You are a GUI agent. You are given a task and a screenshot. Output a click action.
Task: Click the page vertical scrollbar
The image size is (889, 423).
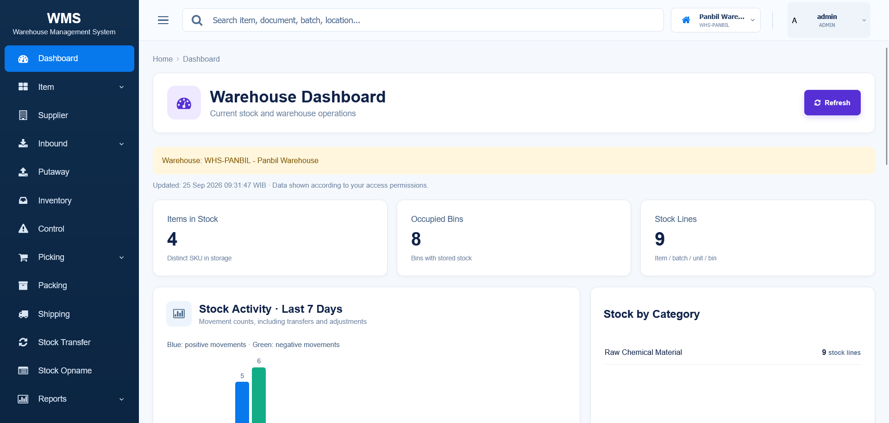pyautogui.click(x=887, y=106)
